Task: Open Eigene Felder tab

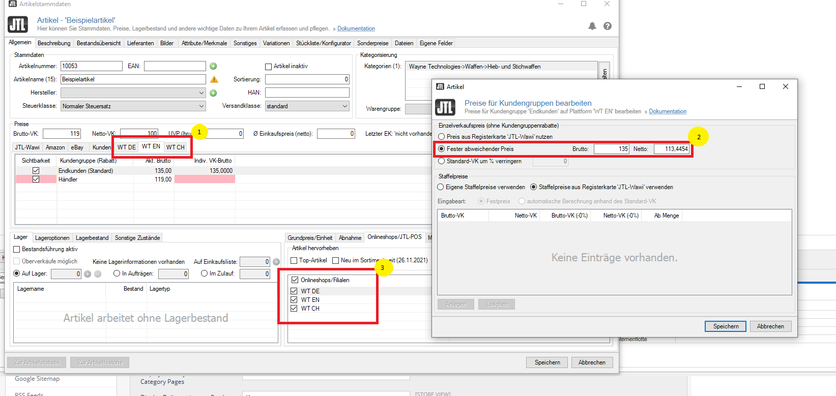Action: (x=436, y=43)
